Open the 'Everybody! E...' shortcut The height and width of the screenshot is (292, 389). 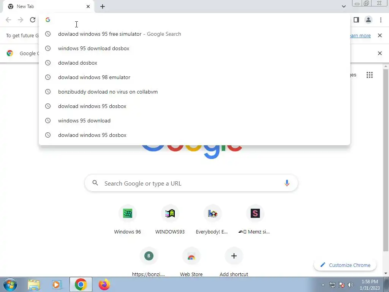pos(212,220)
